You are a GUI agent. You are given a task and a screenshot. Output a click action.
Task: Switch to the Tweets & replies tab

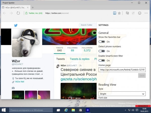coord(80,59)
